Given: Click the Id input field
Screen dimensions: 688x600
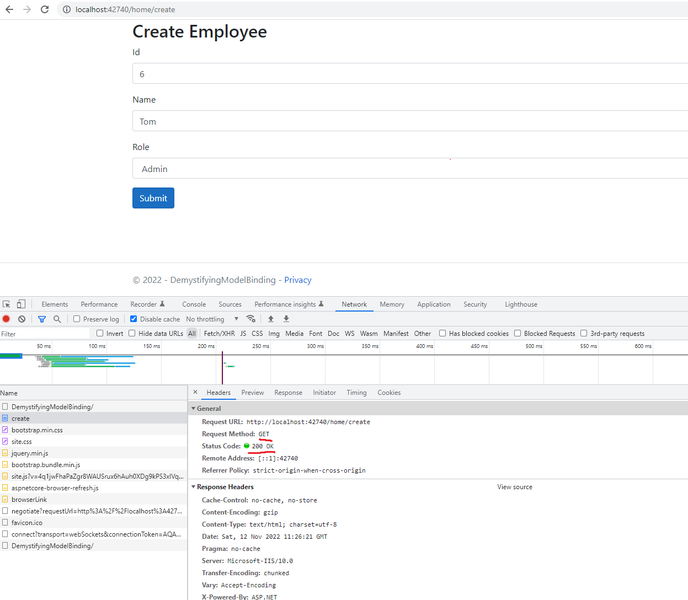Looking at the screenshot, I should click(x=410, y=73).
